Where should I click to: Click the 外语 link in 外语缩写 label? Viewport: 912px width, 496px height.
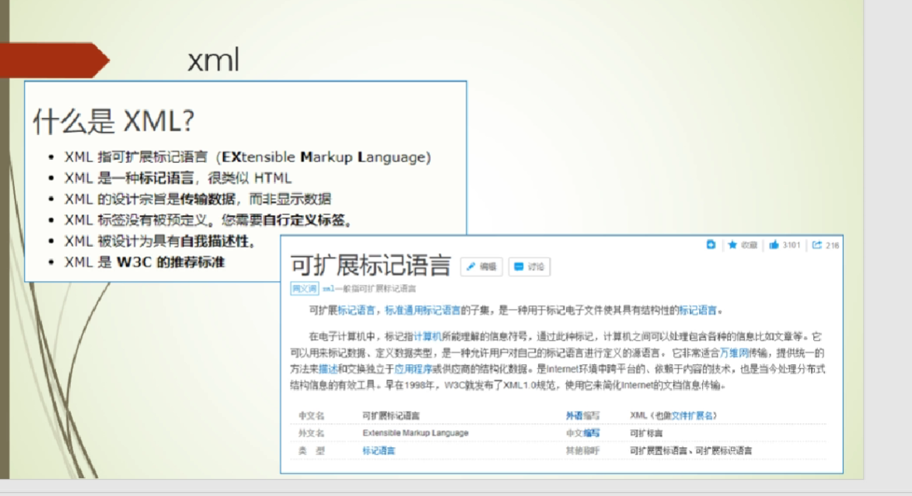[x=574, y=415]
